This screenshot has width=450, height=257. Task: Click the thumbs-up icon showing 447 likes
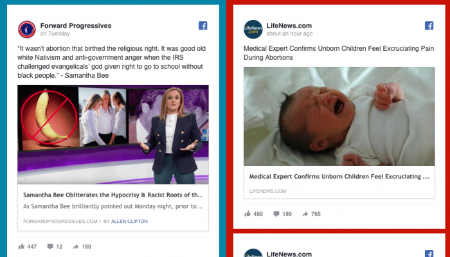(x=21, y=246)
